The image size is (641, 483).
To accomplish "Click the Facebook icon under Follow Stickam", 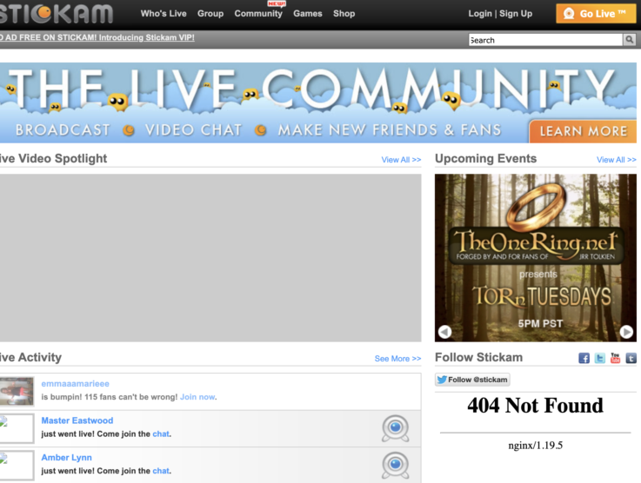I will click(584, 358).
